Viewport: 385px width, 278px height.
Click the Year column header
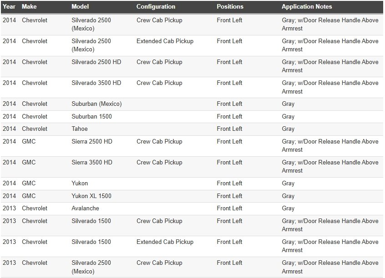point(9,7)
